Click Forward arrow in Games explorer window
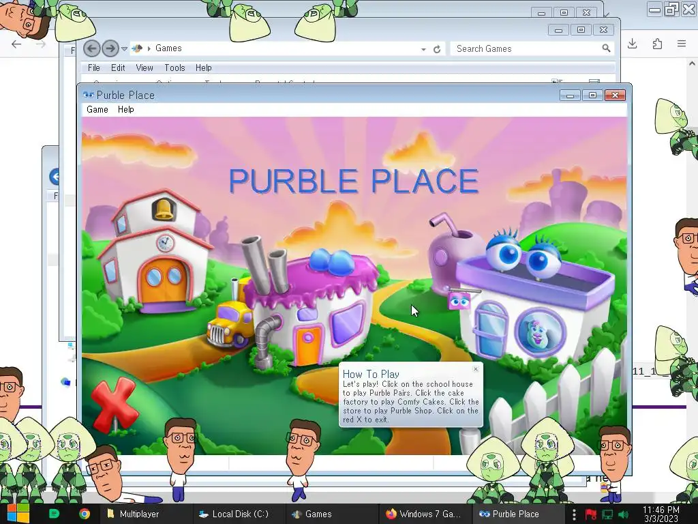The image size is (698, 524). (110, 48)
